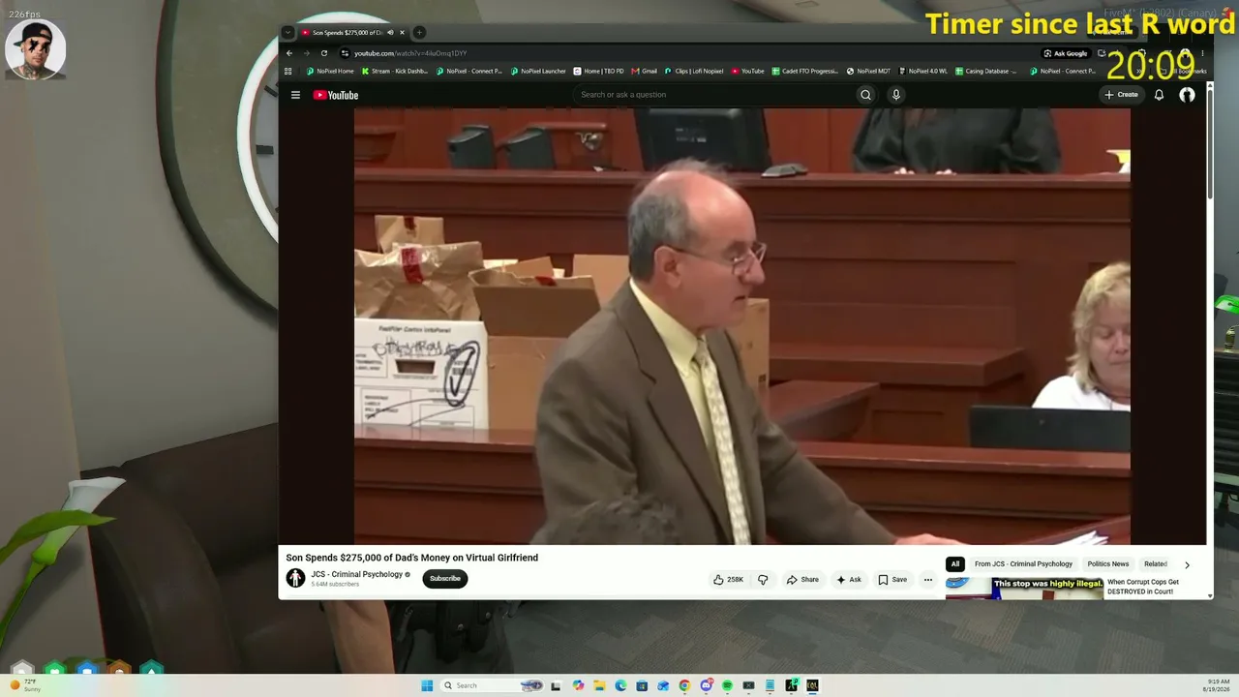Open the 'Stream - Kick Dashb...' bookmark

(394, 71)
